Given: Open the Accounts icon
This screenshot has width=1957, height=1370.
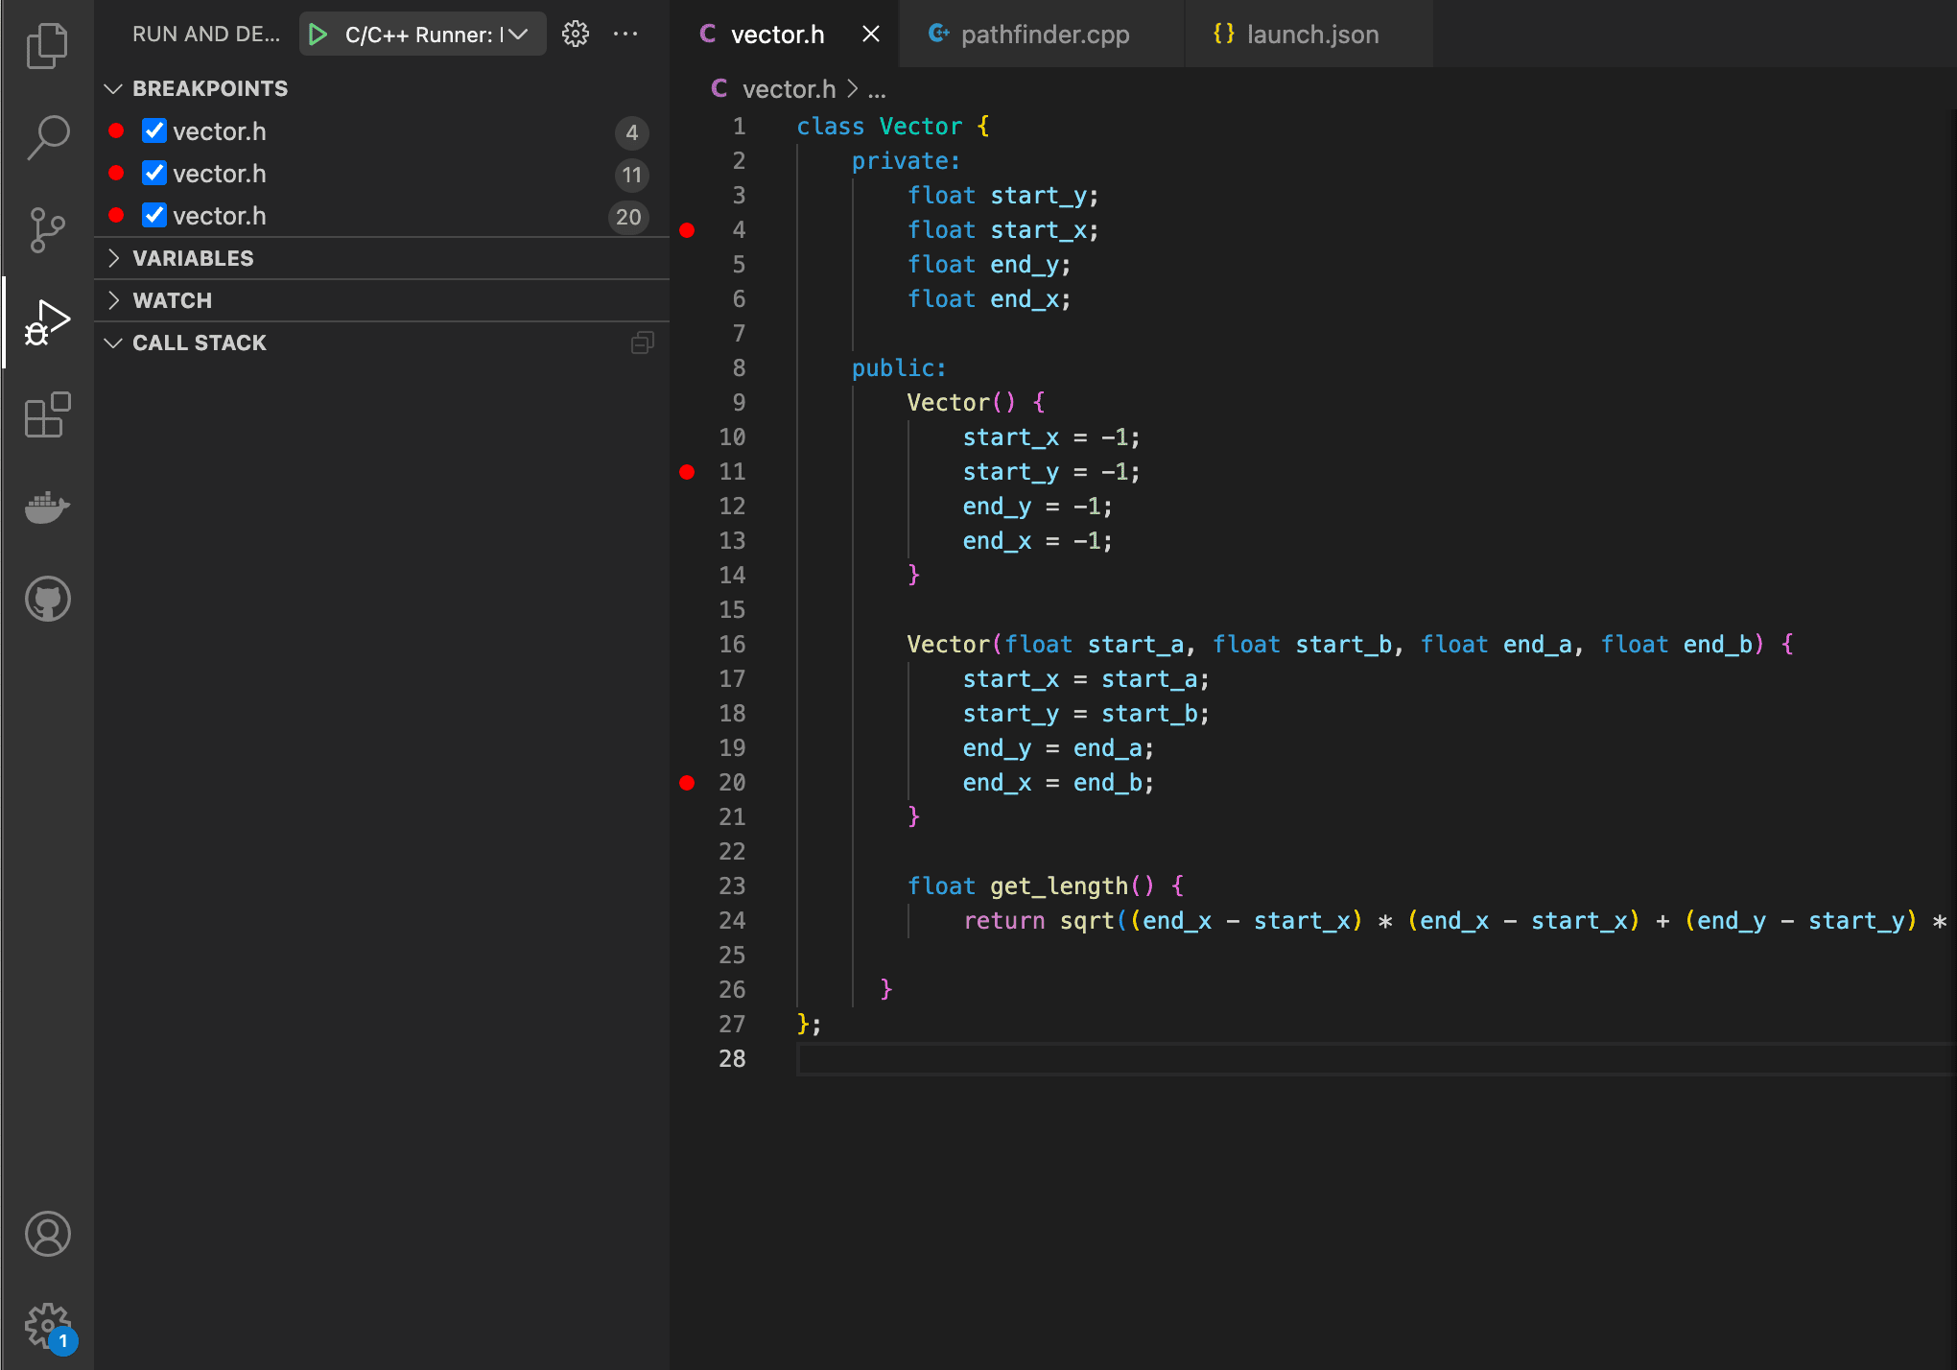Looking at the screenshot, I should coord(47,1234).
